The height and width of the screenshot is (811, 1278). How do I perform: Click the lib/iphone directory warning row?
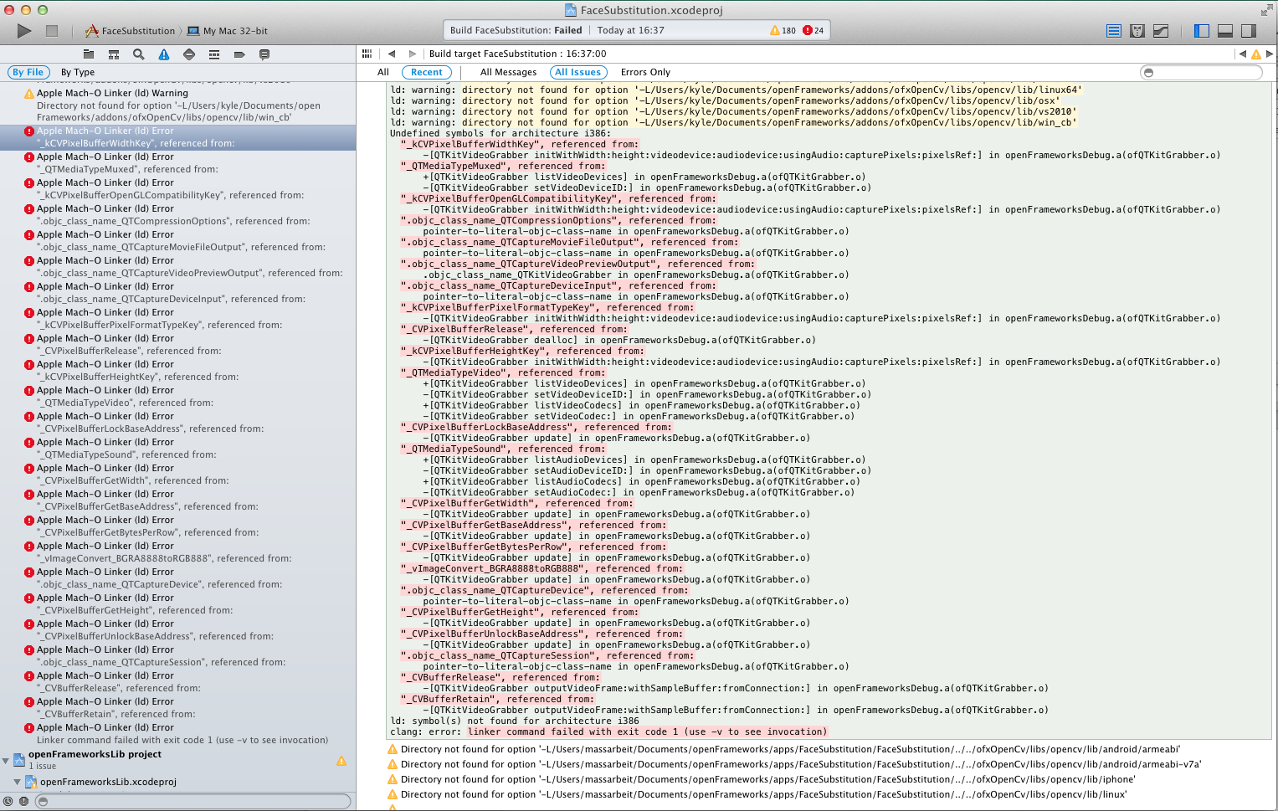(x=761, y=780)
